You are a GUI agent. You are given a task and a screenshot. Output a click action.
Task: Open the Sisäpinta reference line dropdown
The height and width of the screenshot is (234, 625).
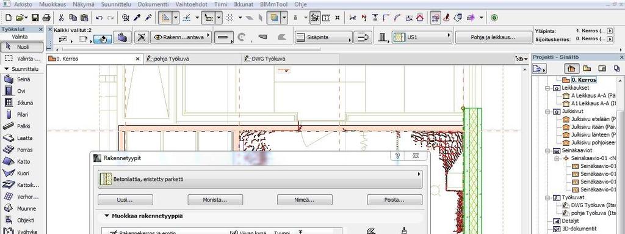(323, 37)
